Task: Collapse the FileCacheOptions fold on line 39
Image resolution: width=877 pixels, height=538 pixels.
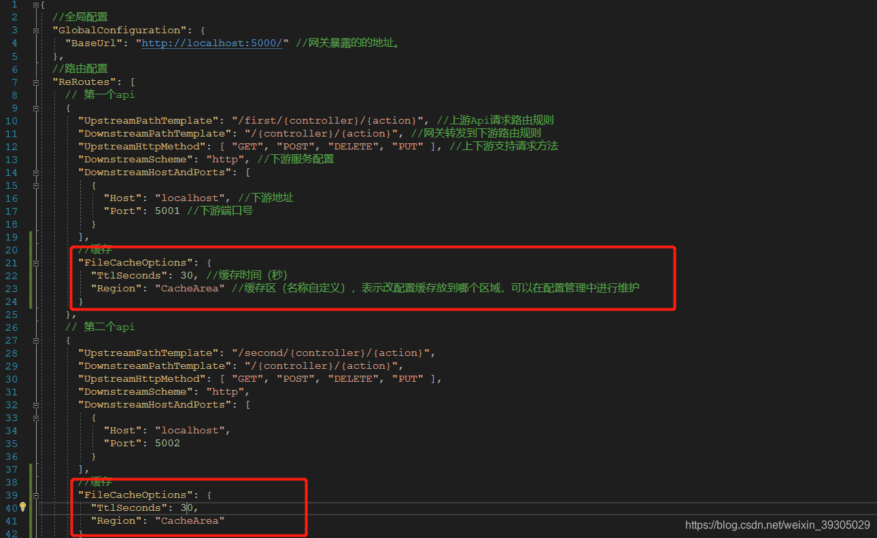Action: [35, 495]
